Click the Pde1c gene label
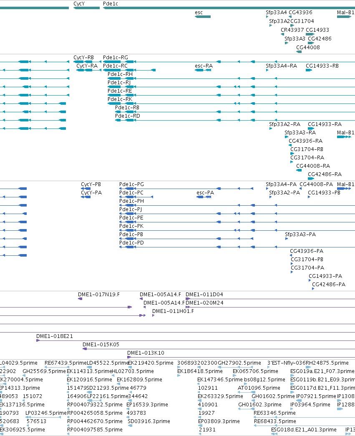The width and height of the screenshot is (355, 436). [111, 4]
